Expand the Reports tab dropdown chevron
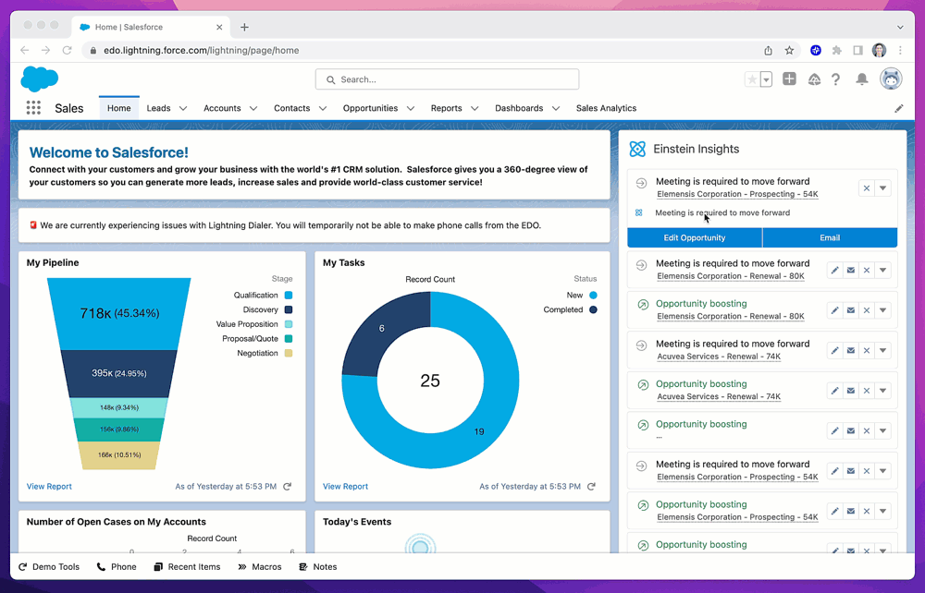The width and height of the screenshot is (925, 593). (475, 108)
